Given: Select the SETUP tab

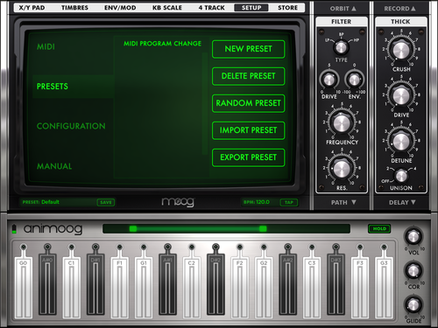Looking at the screenshot, I should [x=251, y=8].
